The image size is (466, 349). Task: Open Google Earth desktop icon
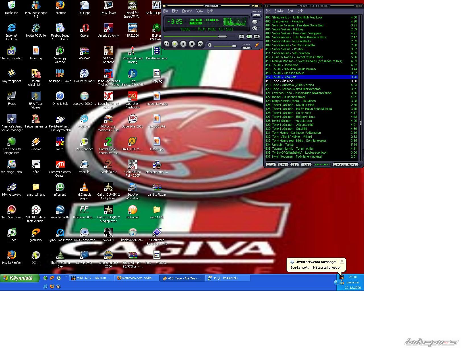(x=60, y=212)
